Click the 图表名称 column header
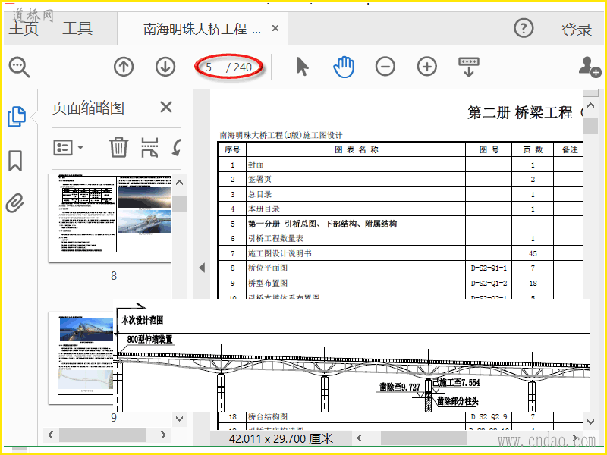 pyautogui.click(x=356, y=149)
